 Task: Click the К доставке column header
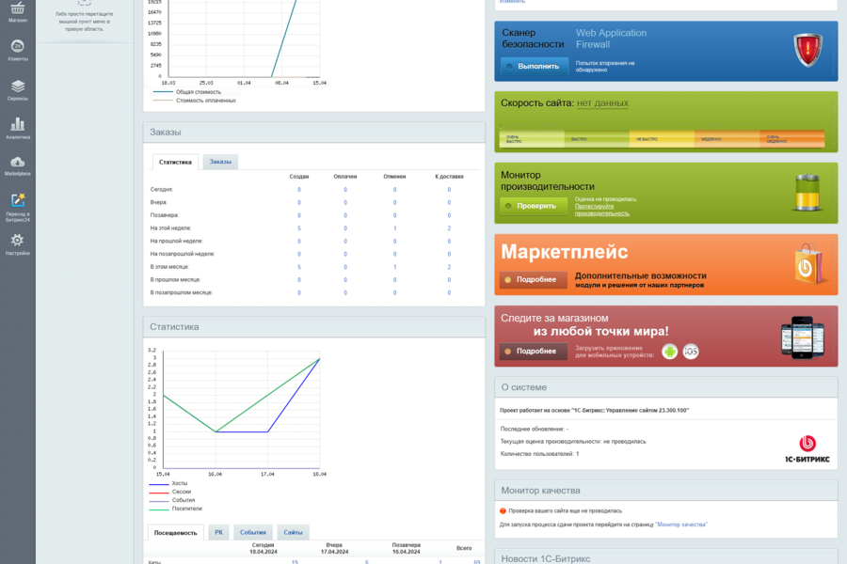[x=450, y=177]
